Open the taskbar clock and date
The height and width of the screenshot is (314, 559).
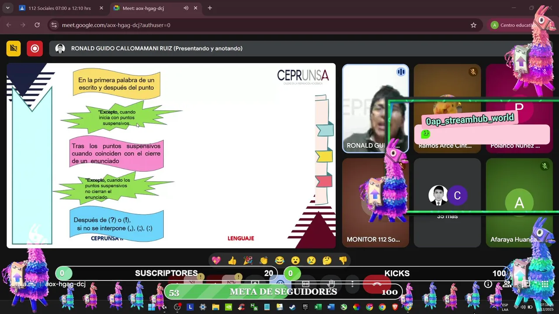[546, 307]
